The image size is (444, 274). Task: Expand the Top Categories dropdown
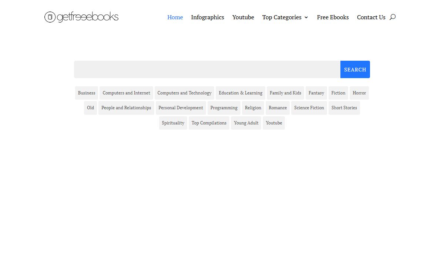coord(285,17)
